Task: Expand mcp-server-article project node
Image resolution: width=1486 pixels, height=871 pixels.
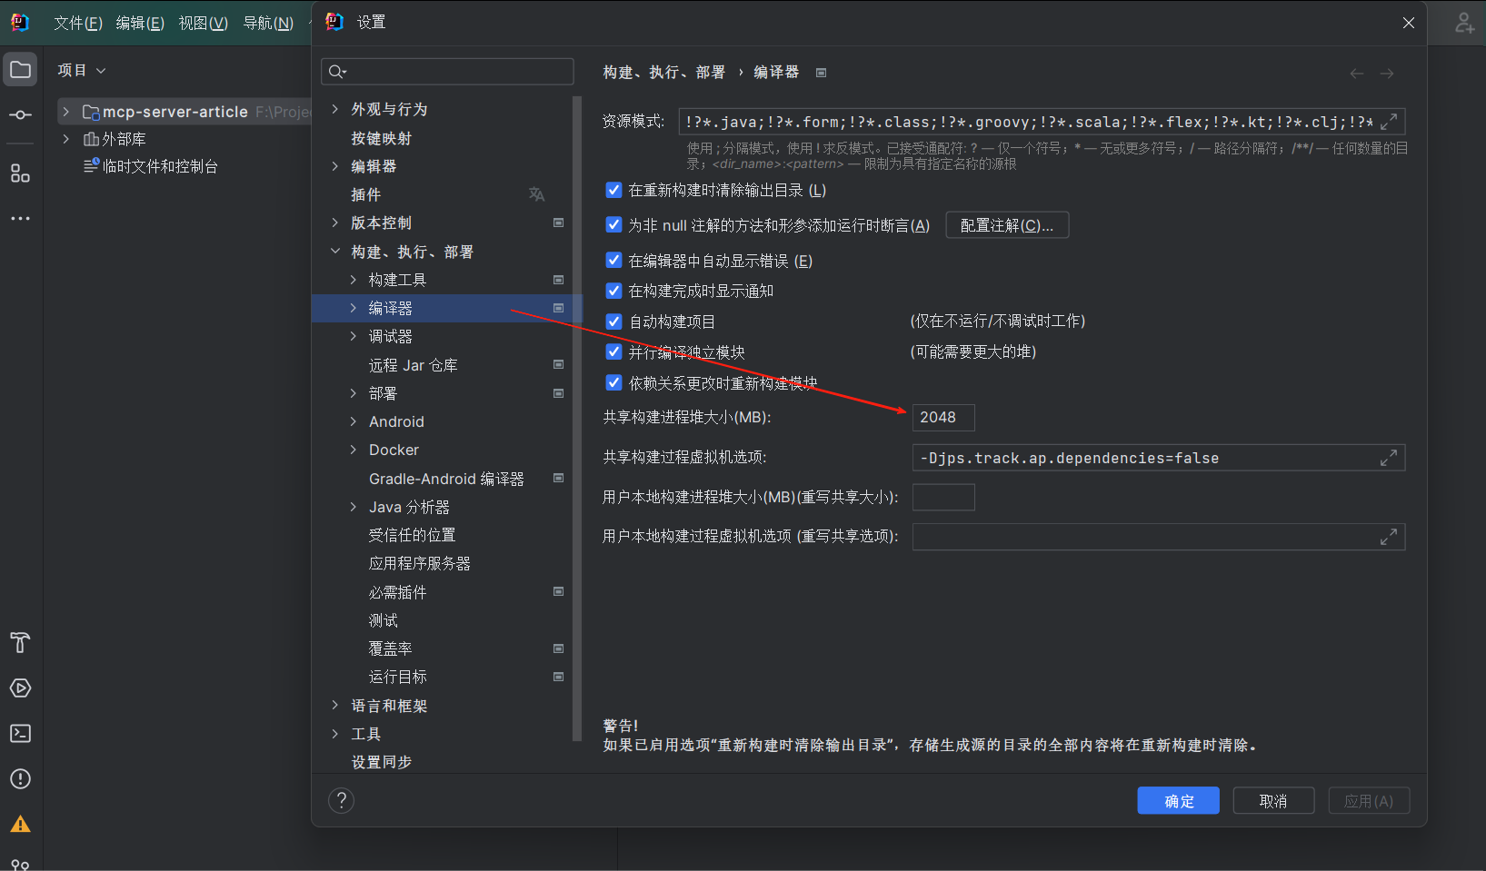Action: point(65,112)
